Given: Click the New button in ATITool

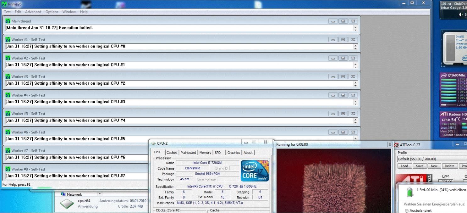Looking at the screenshot, I should coord(434,166).
